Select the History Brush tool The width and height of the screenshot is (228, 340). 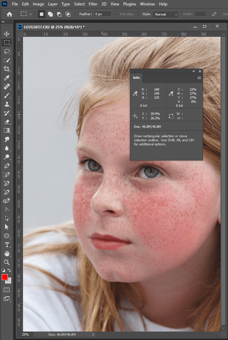coord(7,113)
